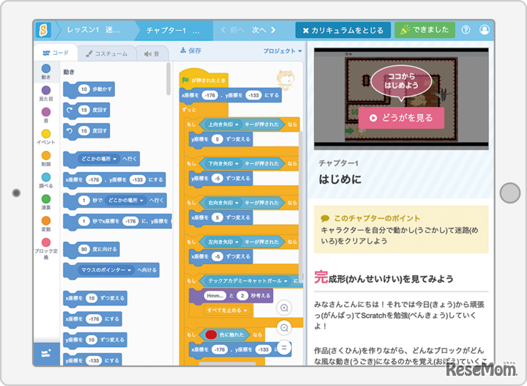Image resolution: width=527 pixels, height=386 pixels.
Task: Open the user account profile icon
Action: tap(485, 30)
